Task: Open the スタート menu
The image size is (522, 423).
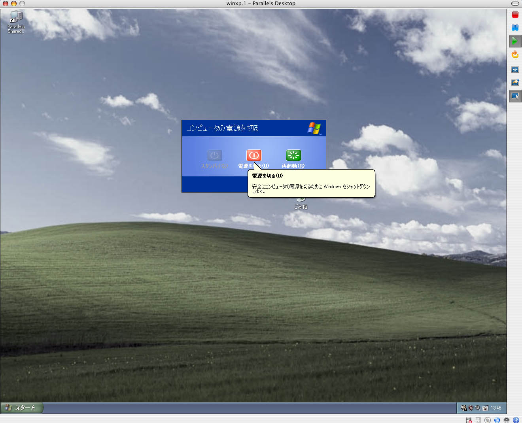Action: 22,408
